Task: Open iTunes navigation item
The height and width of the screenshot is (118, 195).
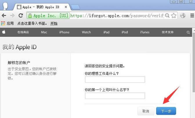Action: (x=145, y=32)
